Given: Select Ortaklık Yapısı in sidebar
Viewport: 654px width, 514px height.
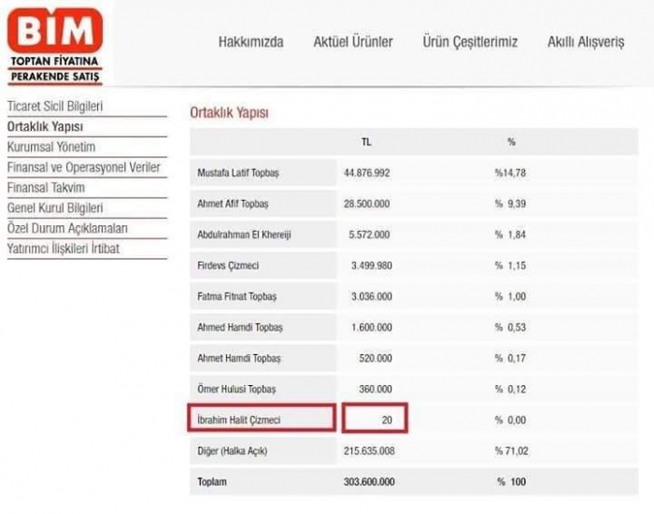Looking at the screenshot, I should tap(45, 126).
